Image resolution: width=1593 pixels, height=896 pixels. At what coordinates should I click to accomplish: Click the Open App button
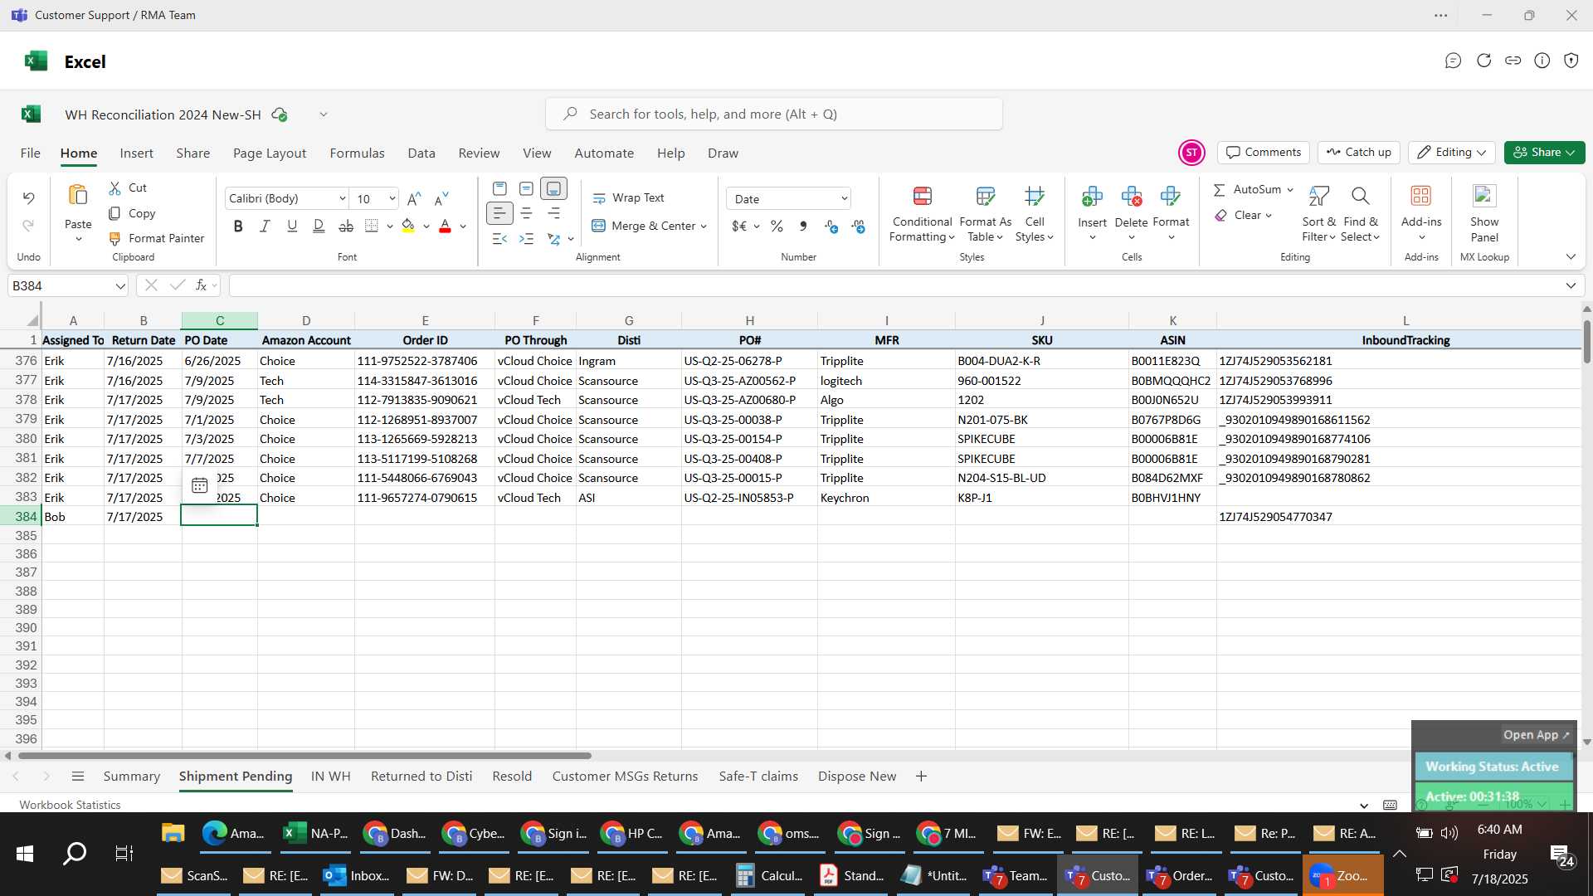(1537, 735)
